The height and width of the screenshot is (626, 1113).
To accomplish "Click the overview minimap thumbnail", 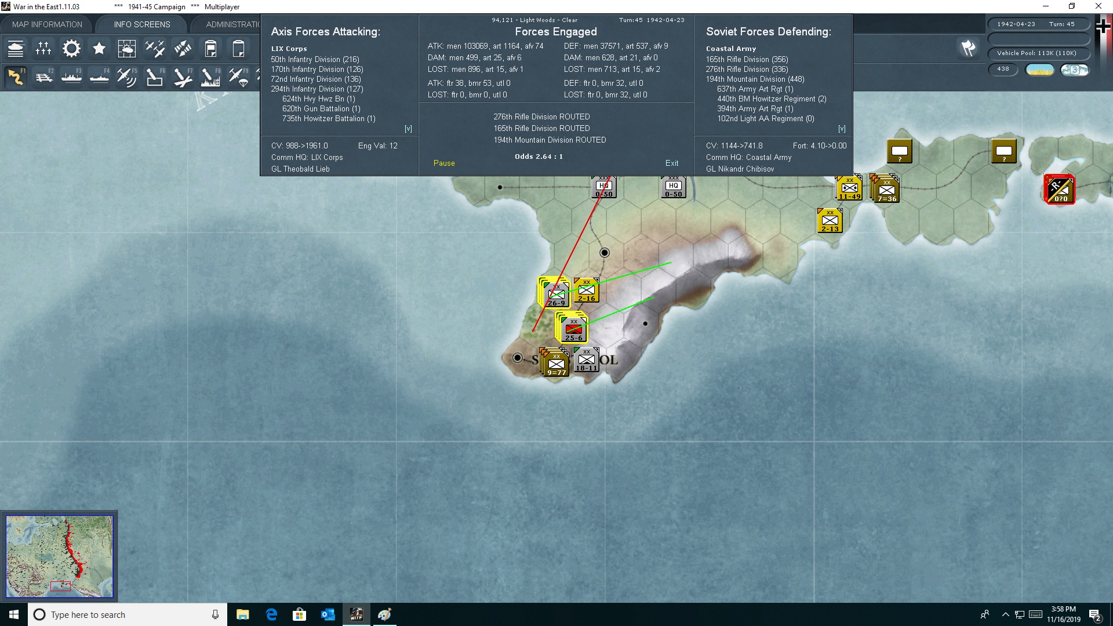I will tap(59, 556).
